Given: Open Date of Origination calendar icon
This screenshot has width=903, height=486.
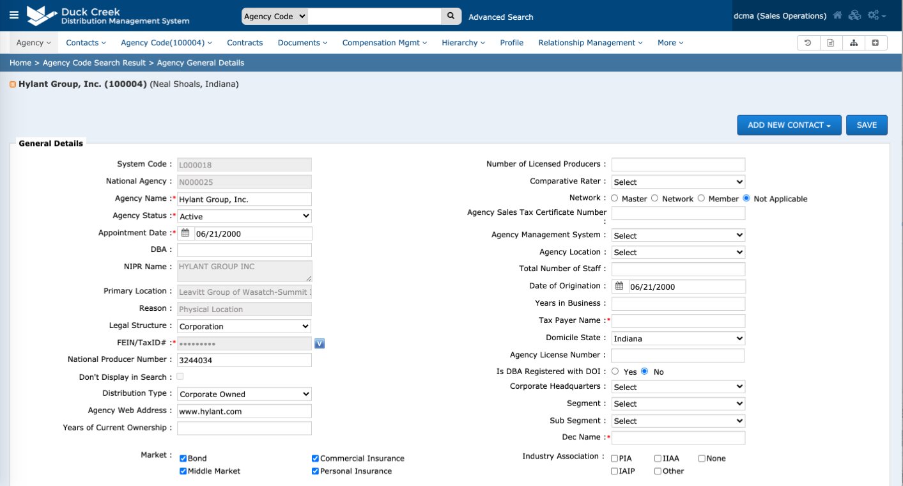Looking at the screenshot, I should coord(619,286).
